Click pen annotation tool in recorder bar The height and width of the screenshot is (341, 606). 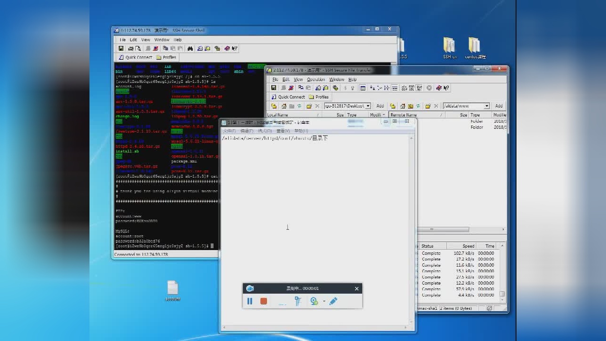[x=333, y=301]
